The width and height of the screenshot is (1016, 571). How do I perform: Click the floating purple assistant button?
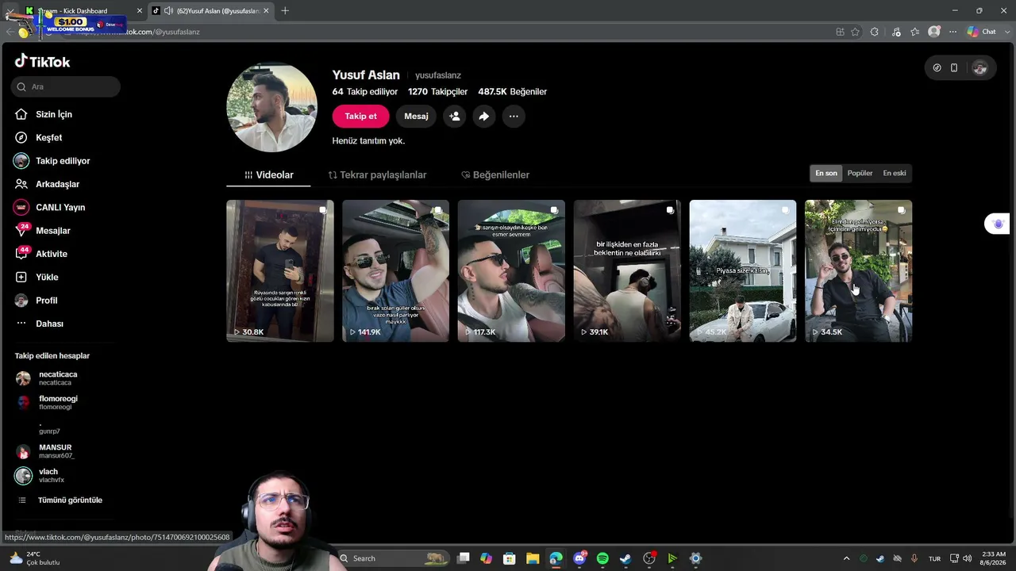(997, 224)
